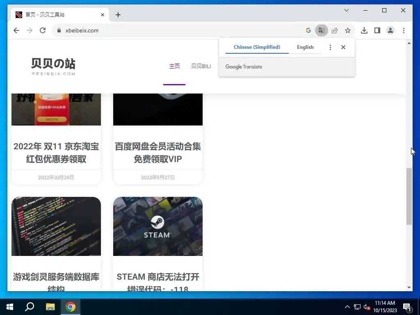Open article 百度网盘会员活动合集免费领取VIP
This screenshot has height=315, width=420.
(158, 153)
